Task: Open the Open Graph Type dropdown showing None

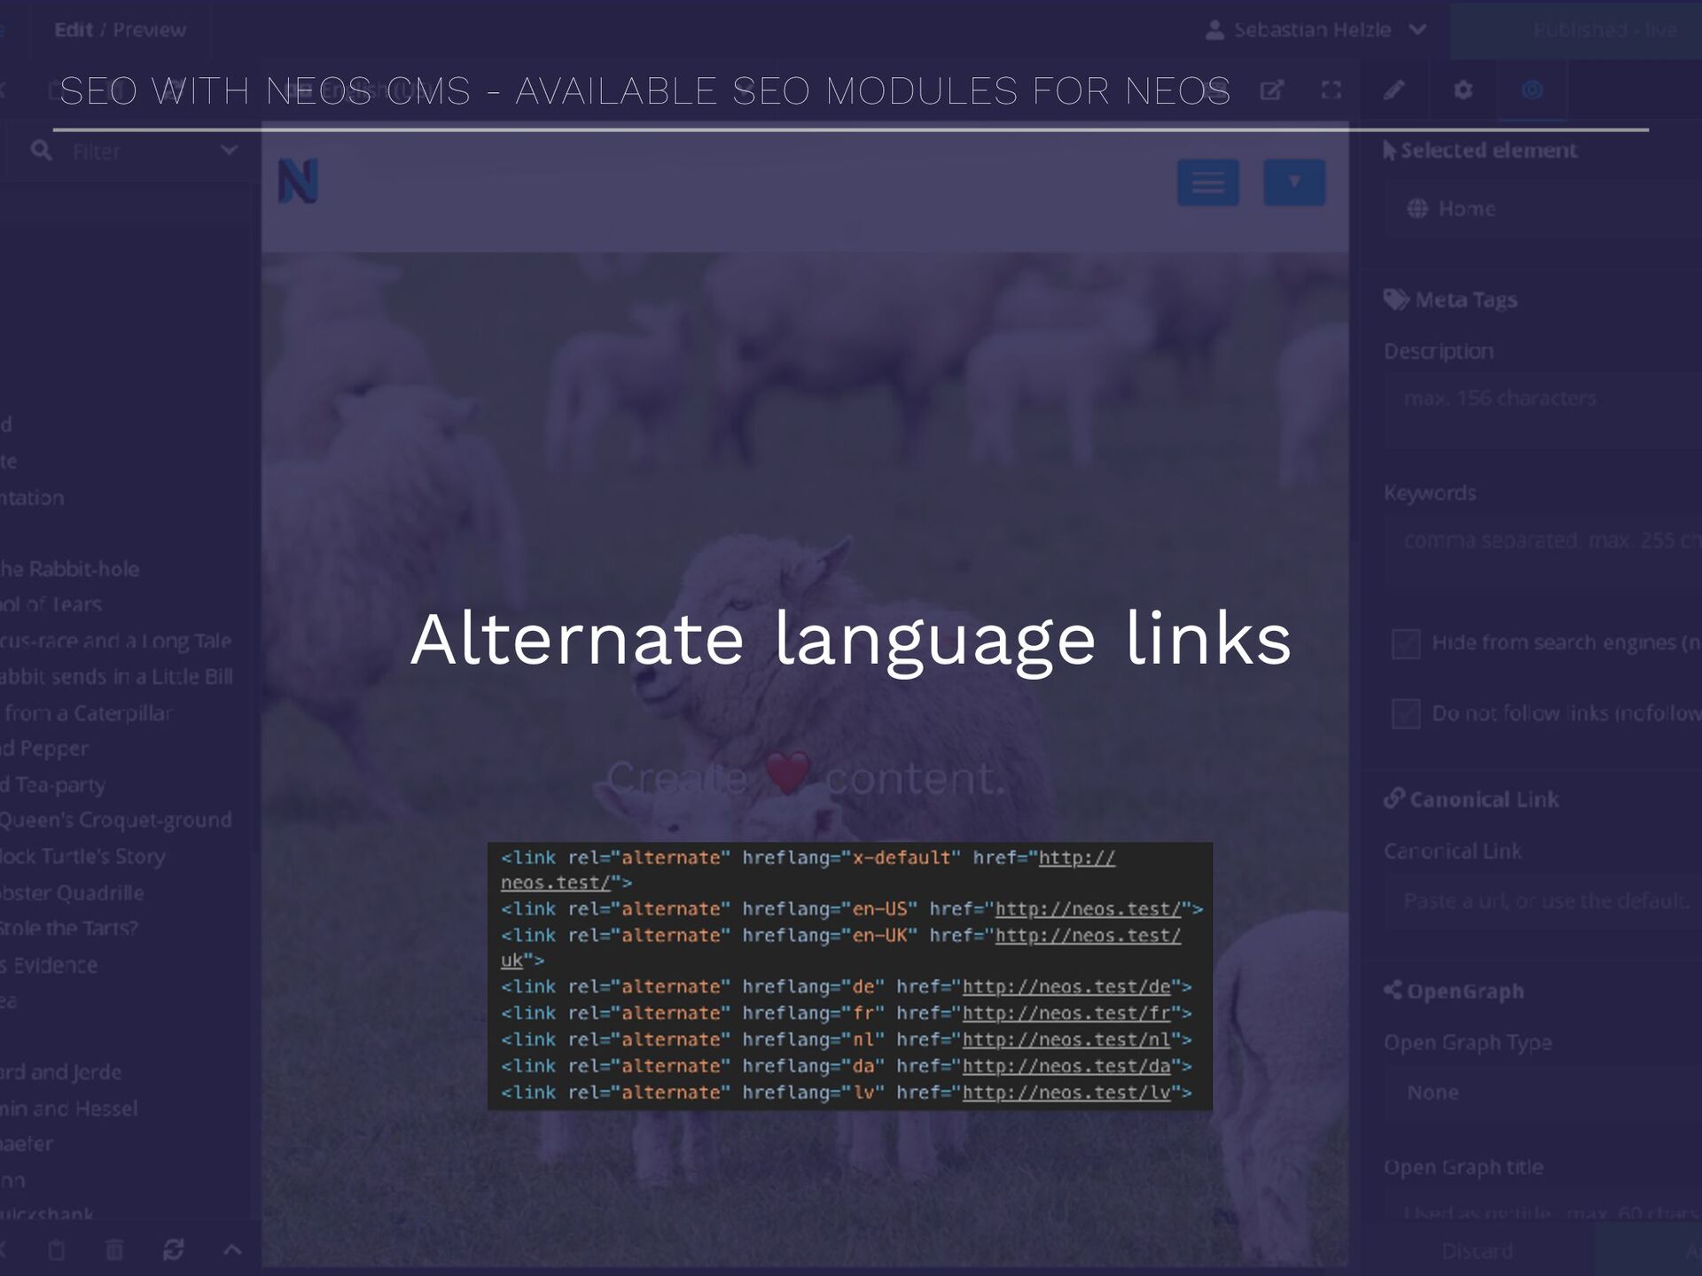Action: (x=1542, y=1093)
